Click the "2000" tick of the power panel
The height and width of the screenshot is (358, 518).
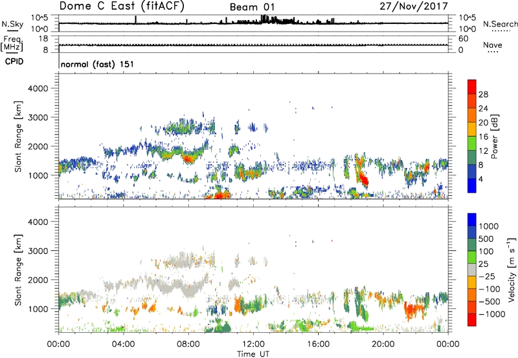(x=38, y=146)
